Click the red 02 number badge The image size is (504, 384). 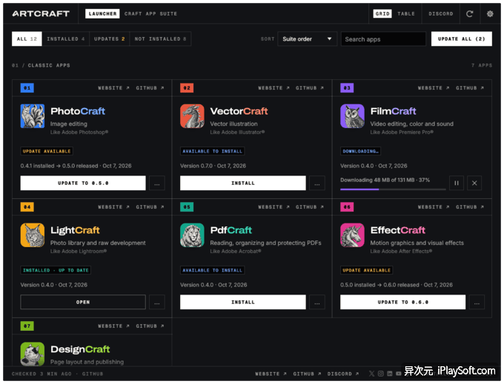pos(187,87)
